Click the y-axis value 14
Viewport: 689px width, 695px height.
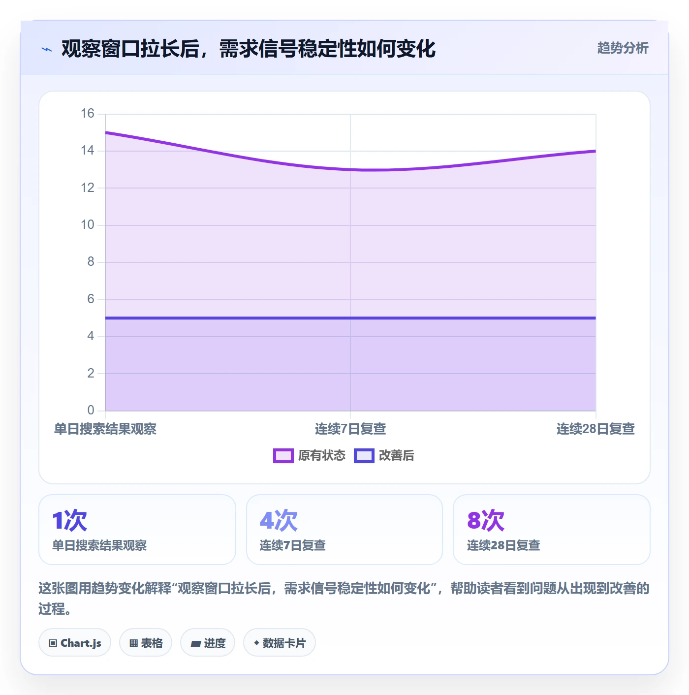(x=88, y=151)
